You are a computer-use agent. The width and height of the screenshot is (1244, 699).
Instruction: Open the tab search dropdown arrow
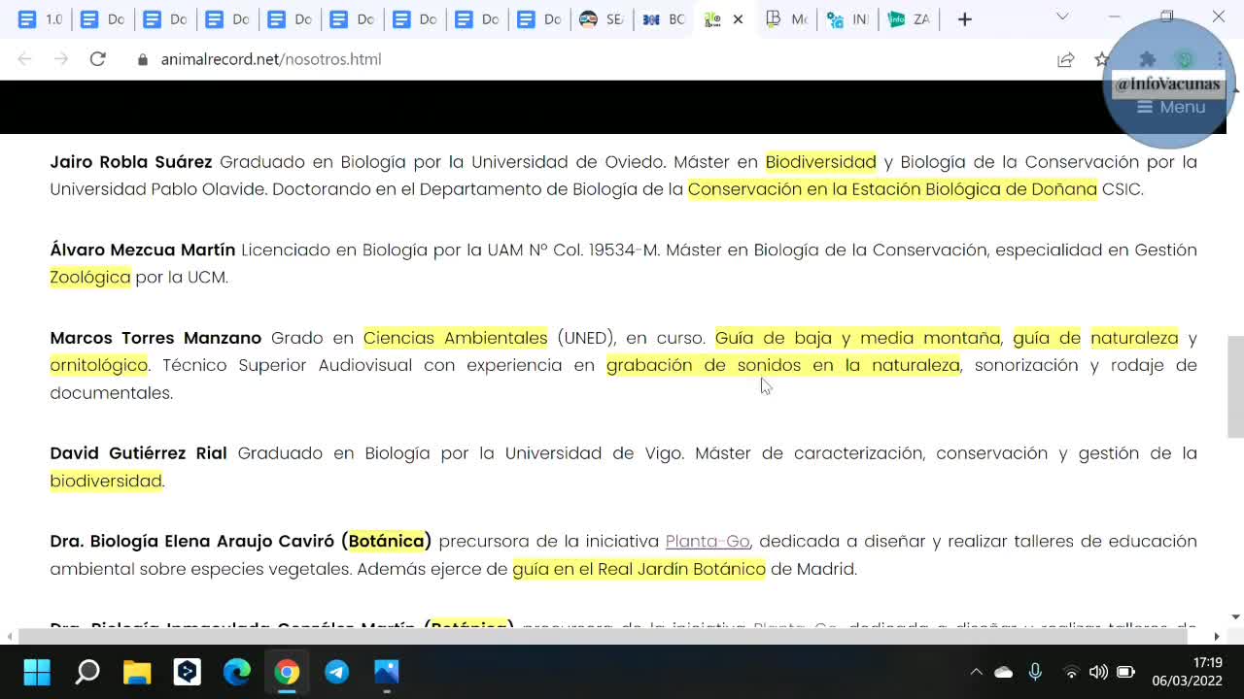pos(1062,17)
